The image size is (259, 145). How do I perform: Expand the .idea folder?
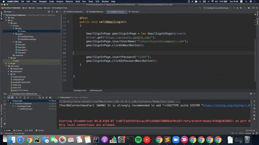6,18
